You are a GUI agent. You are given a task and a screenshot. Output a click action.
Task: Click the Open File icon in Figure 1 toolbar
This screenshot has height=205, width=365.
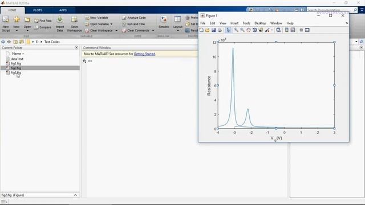coord(207,30)
